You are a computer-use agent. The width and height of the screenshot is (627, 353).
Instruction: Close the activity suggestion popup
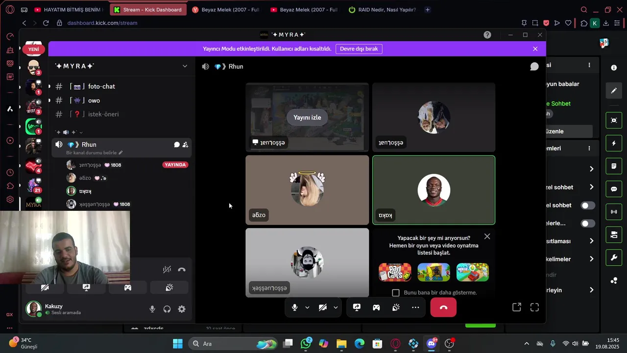[487, 236]
